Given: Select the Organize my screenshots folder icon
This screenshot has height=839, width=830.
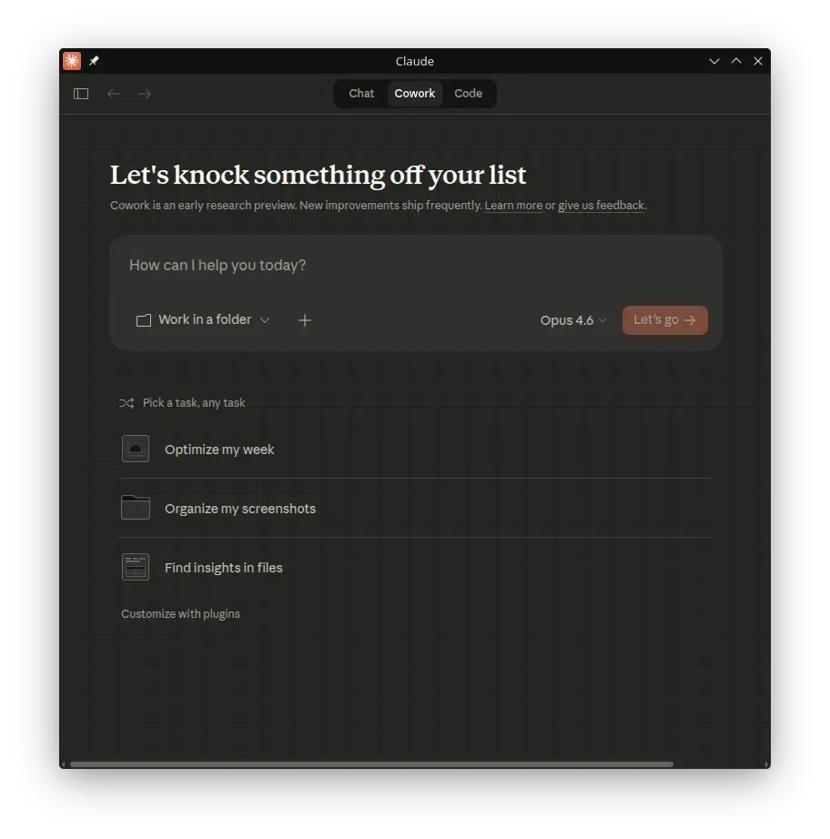Looking at the screenshot, I should click(135, 508).
